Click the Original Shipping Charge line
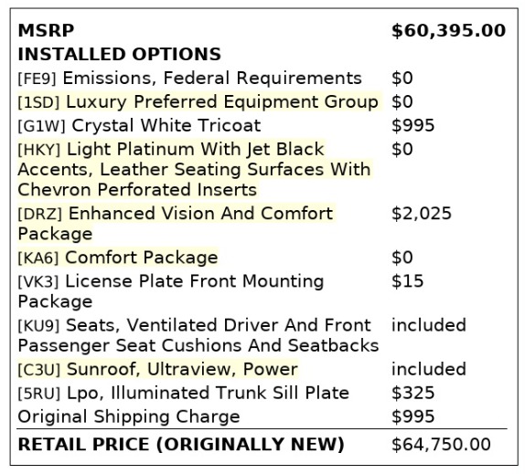 129,416
